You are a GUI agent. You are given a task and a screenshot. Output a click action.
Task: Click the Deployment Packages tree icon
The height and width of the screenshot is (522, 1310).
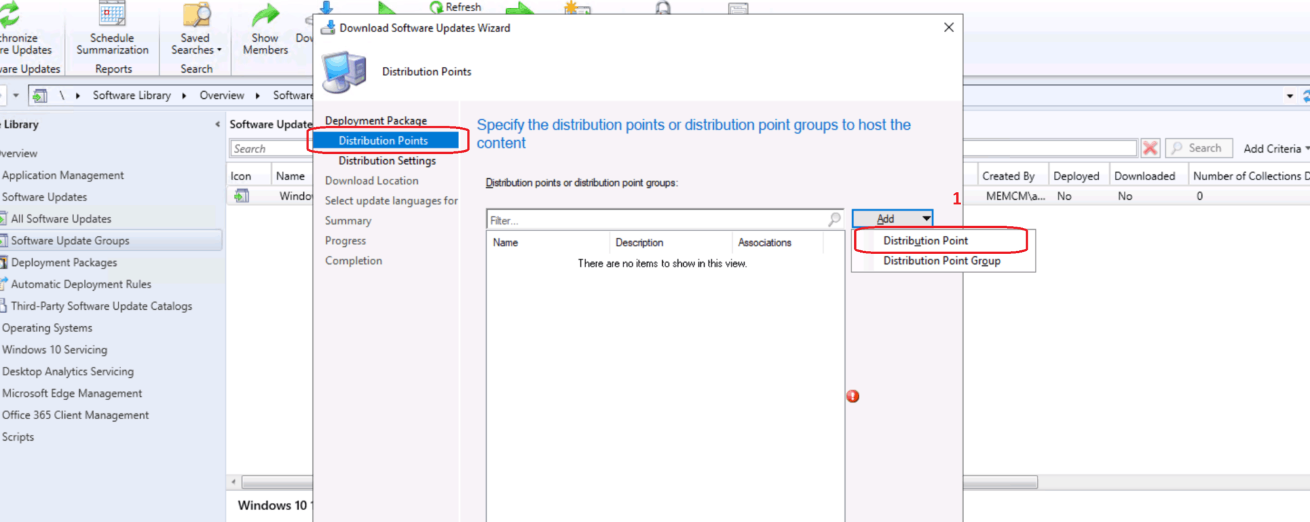[3, 262]
